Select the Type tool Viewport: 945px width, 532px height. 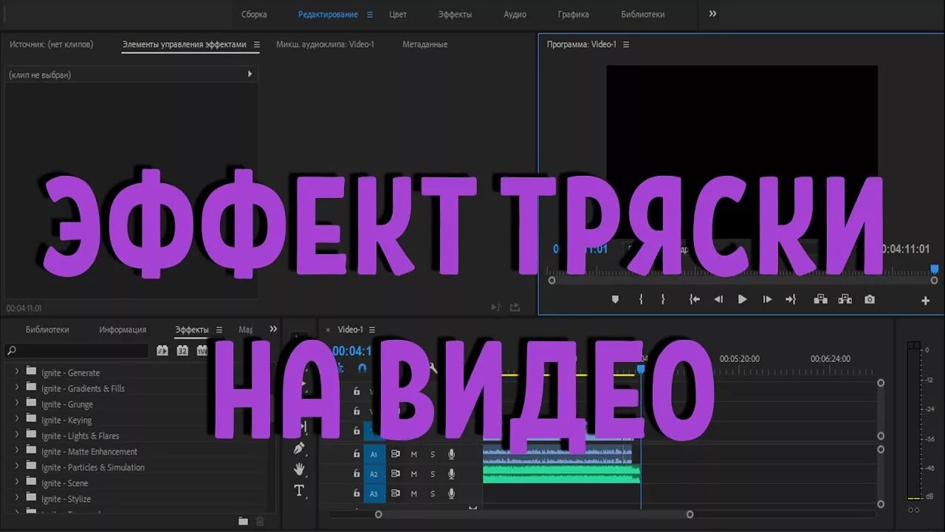click(x=299, y=491)
